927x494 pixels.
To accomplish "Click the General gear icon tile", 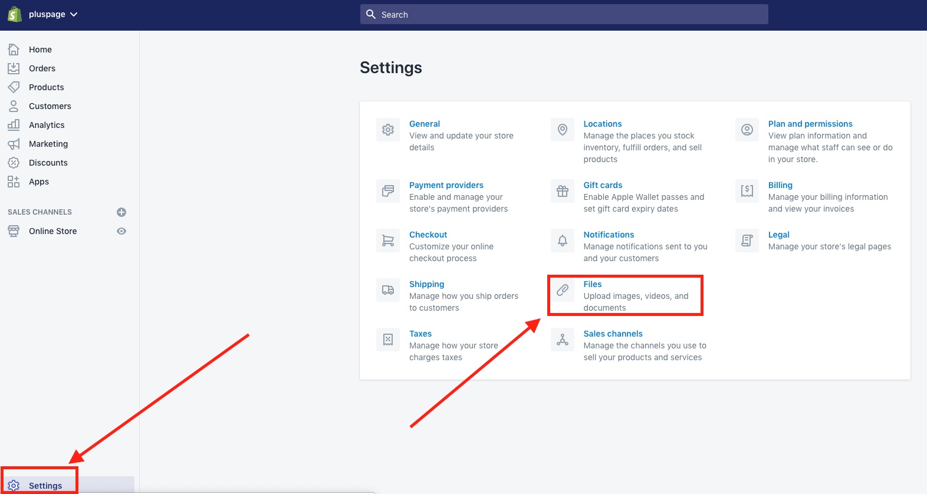I will click(x=388, y=130).
